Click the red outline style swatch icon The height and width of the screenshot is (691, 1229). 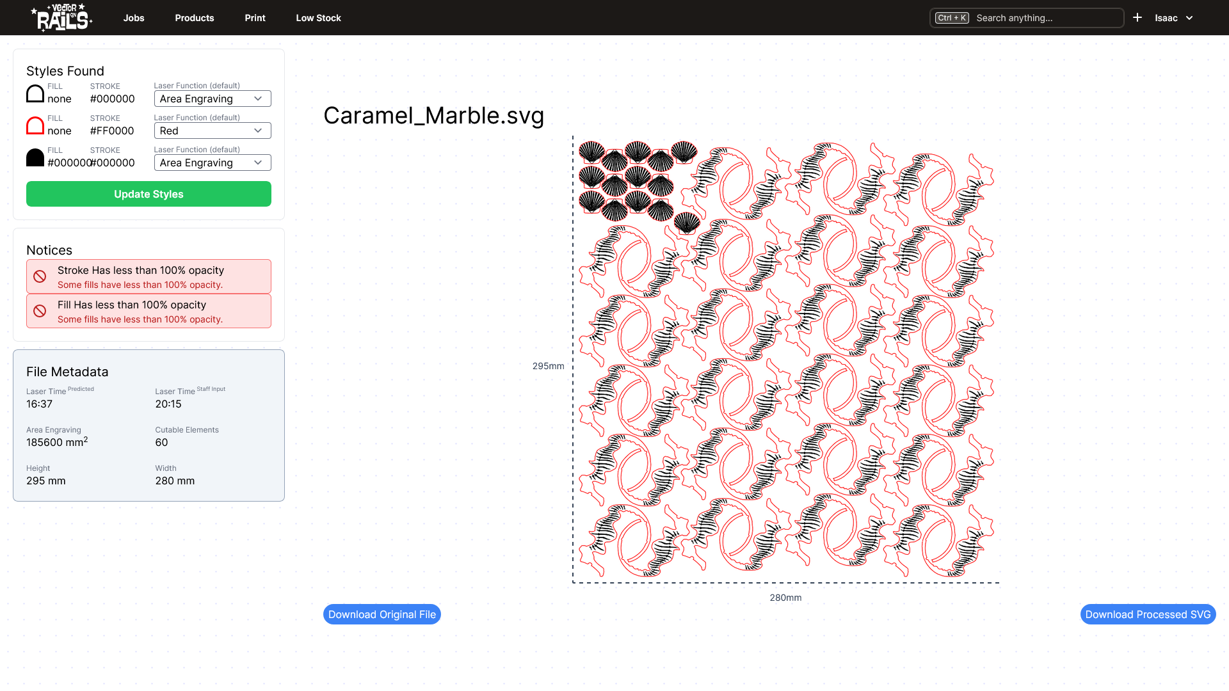[x=35, y=125]
